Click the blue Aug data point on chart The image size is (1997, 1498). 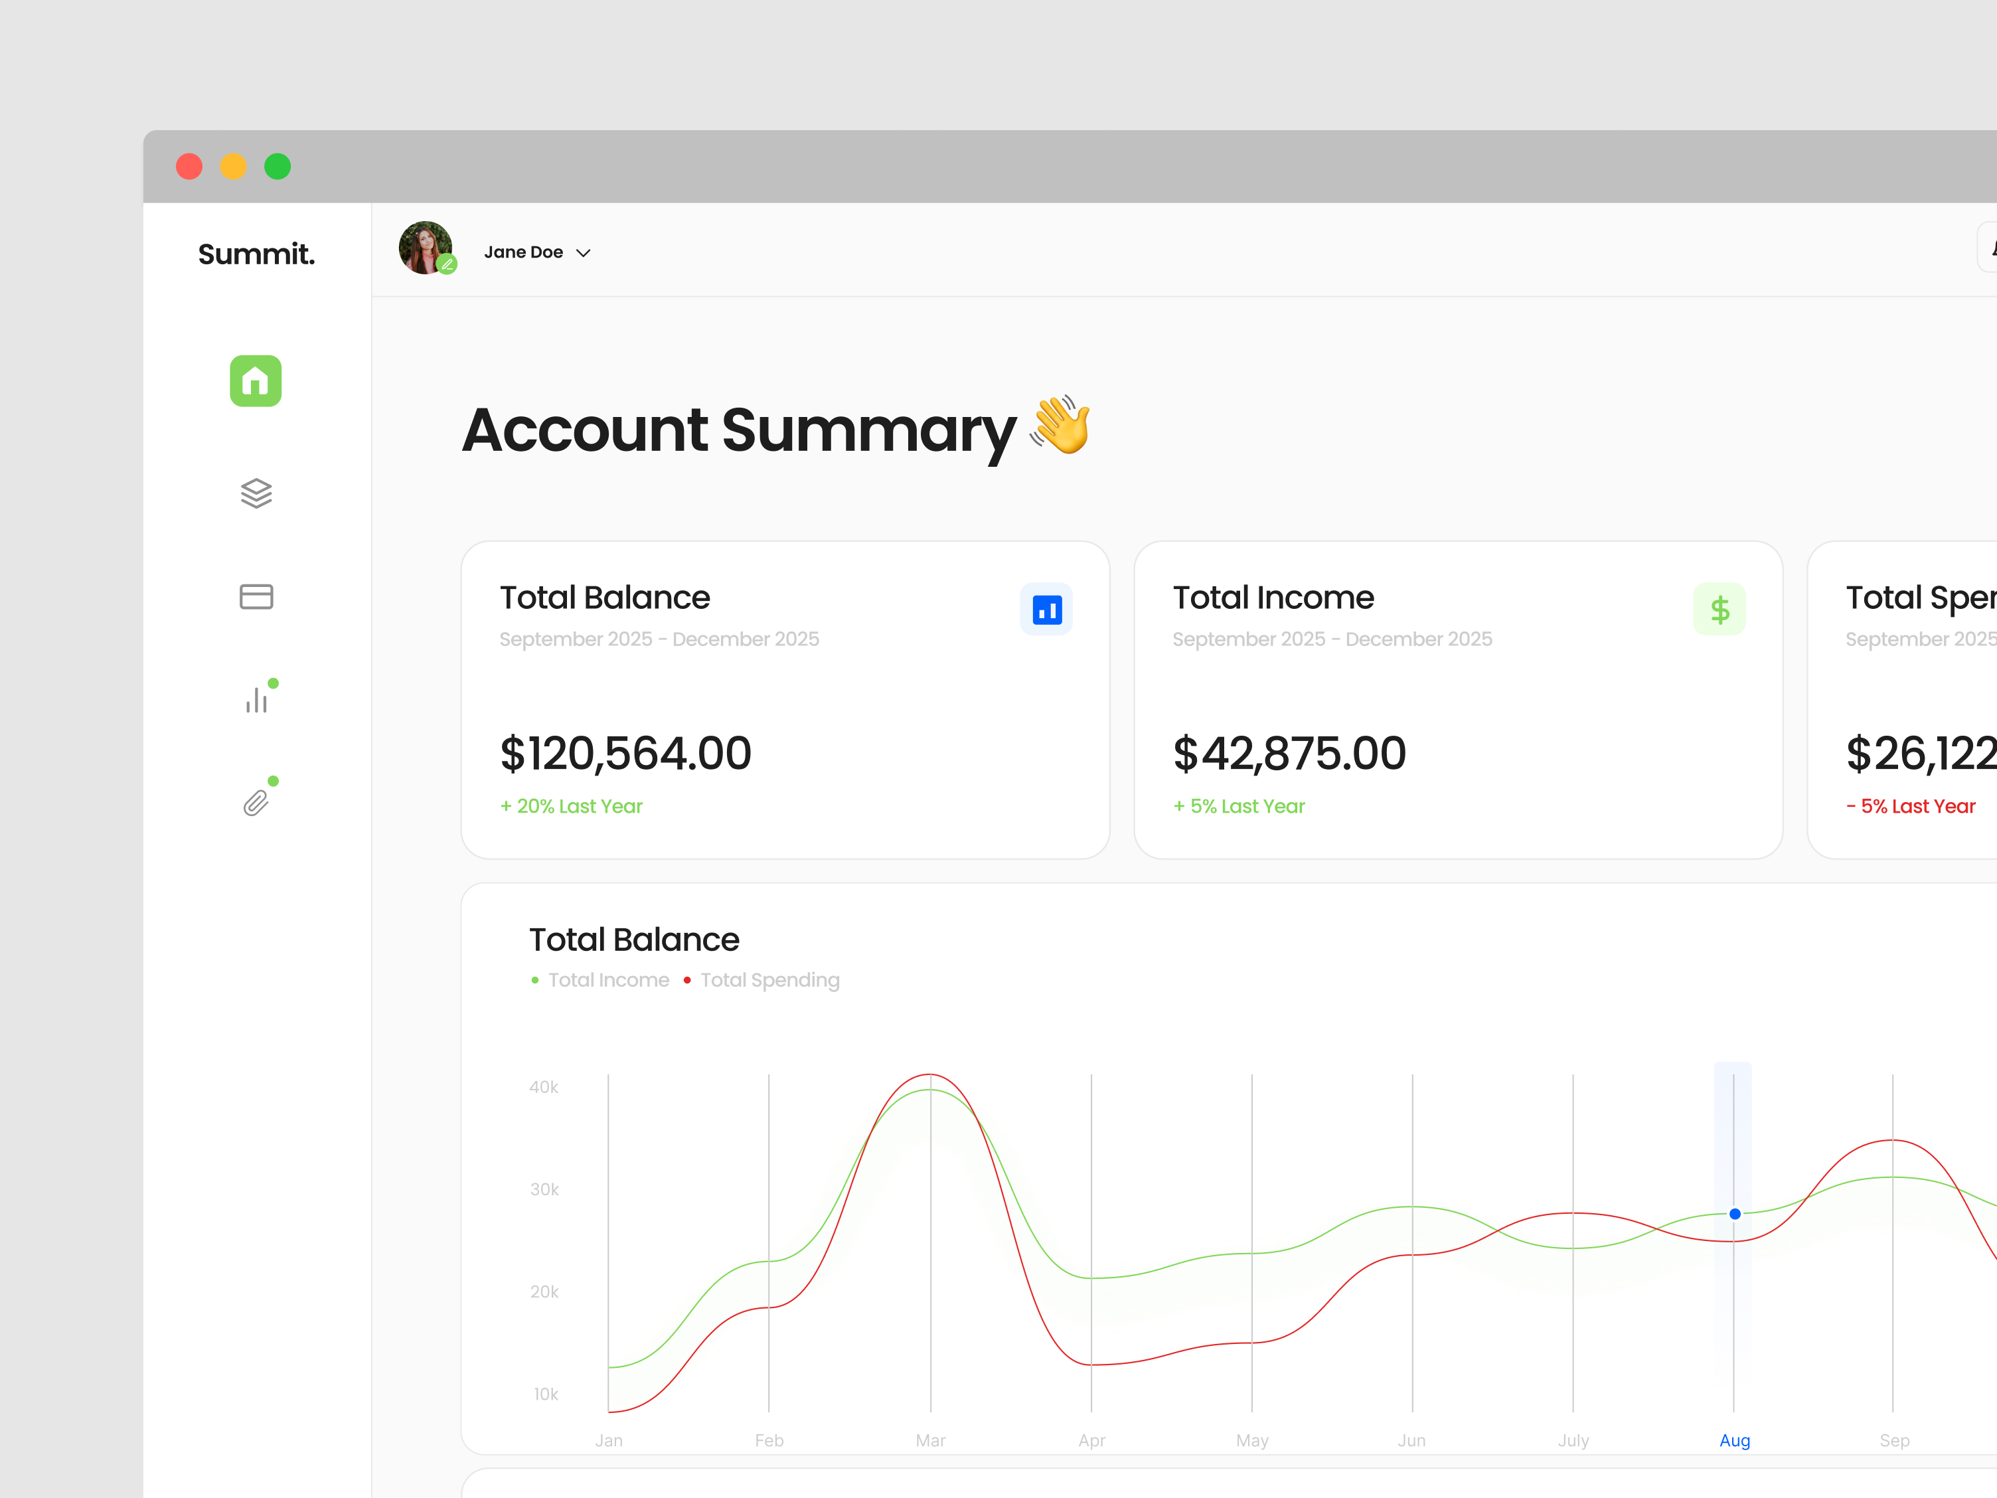point(1734,1214)
